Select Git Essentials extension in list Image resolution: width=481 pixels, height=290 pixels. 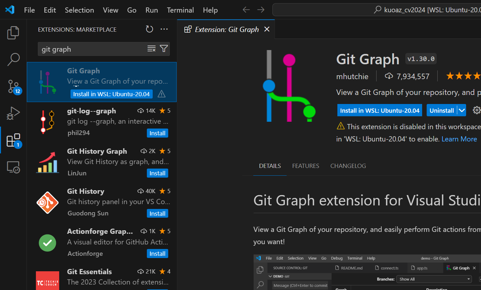coord(102,276)
